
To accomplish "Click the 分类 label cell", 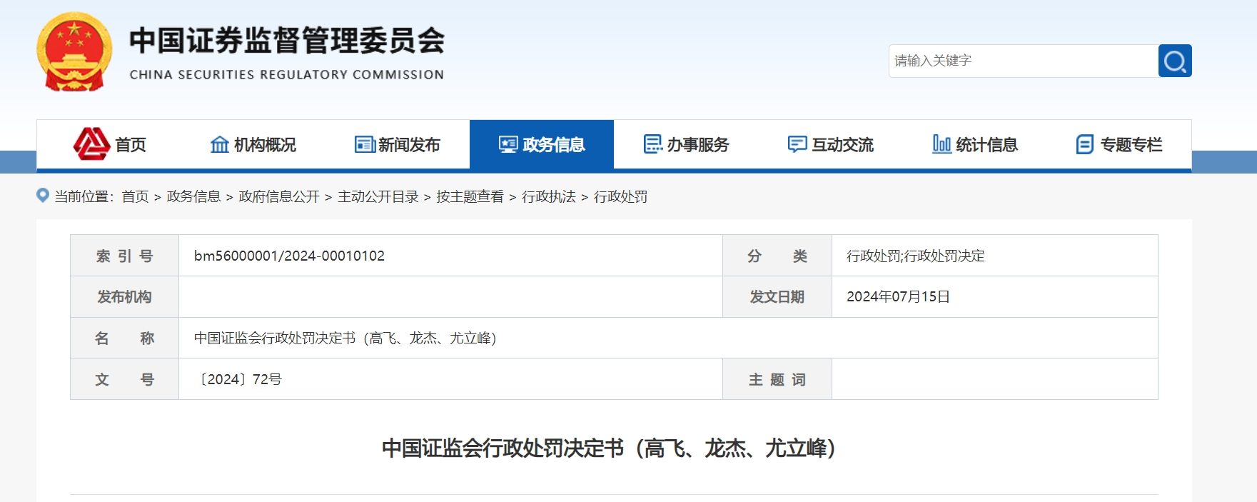I will point(777,256).
